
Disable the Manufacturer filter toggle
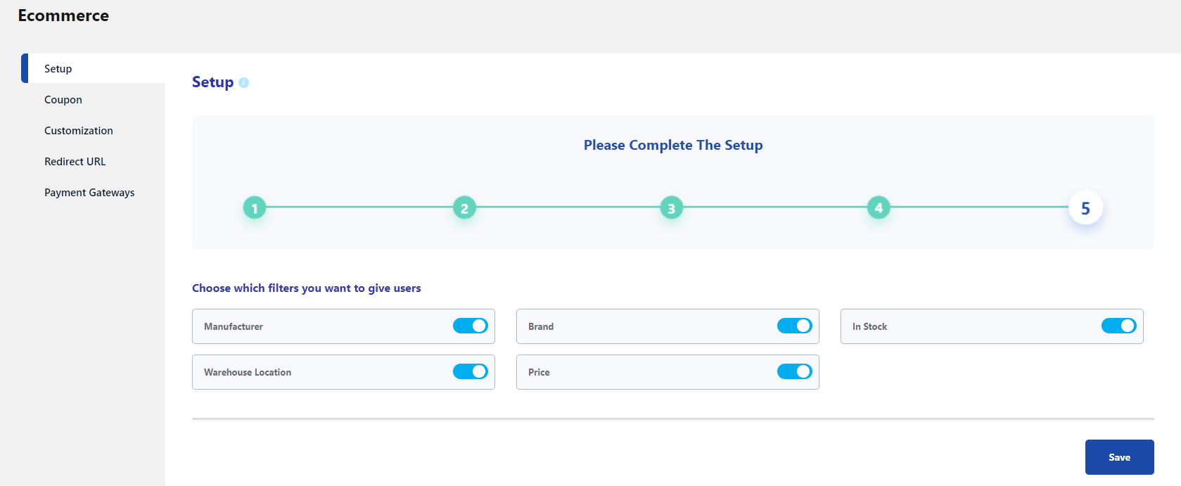[470, 326]
